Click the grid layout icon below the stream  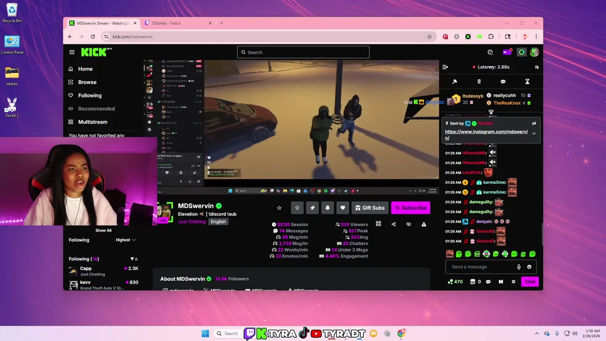point(378,224)
